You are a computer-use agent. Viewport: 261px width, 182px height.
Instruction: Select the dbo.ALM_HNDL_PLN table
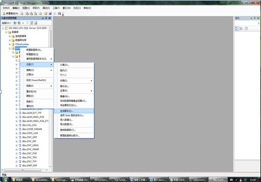point(33,117)
